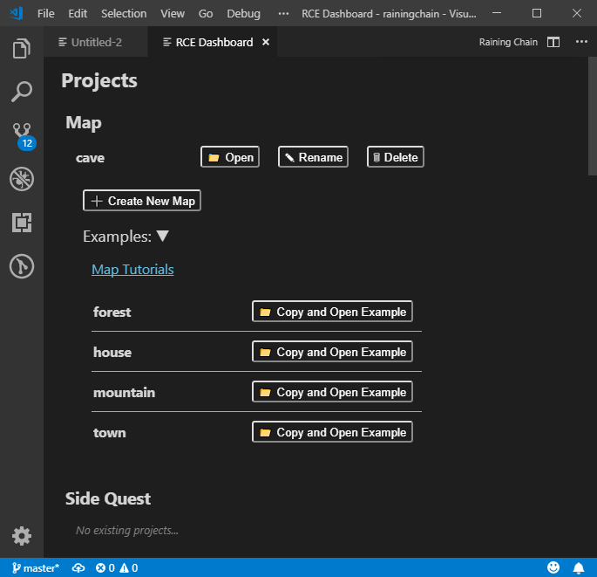Copy and open the house example
Image resolution: width=597 pixels, height=577 pixels.
click(x=332, y=351)
